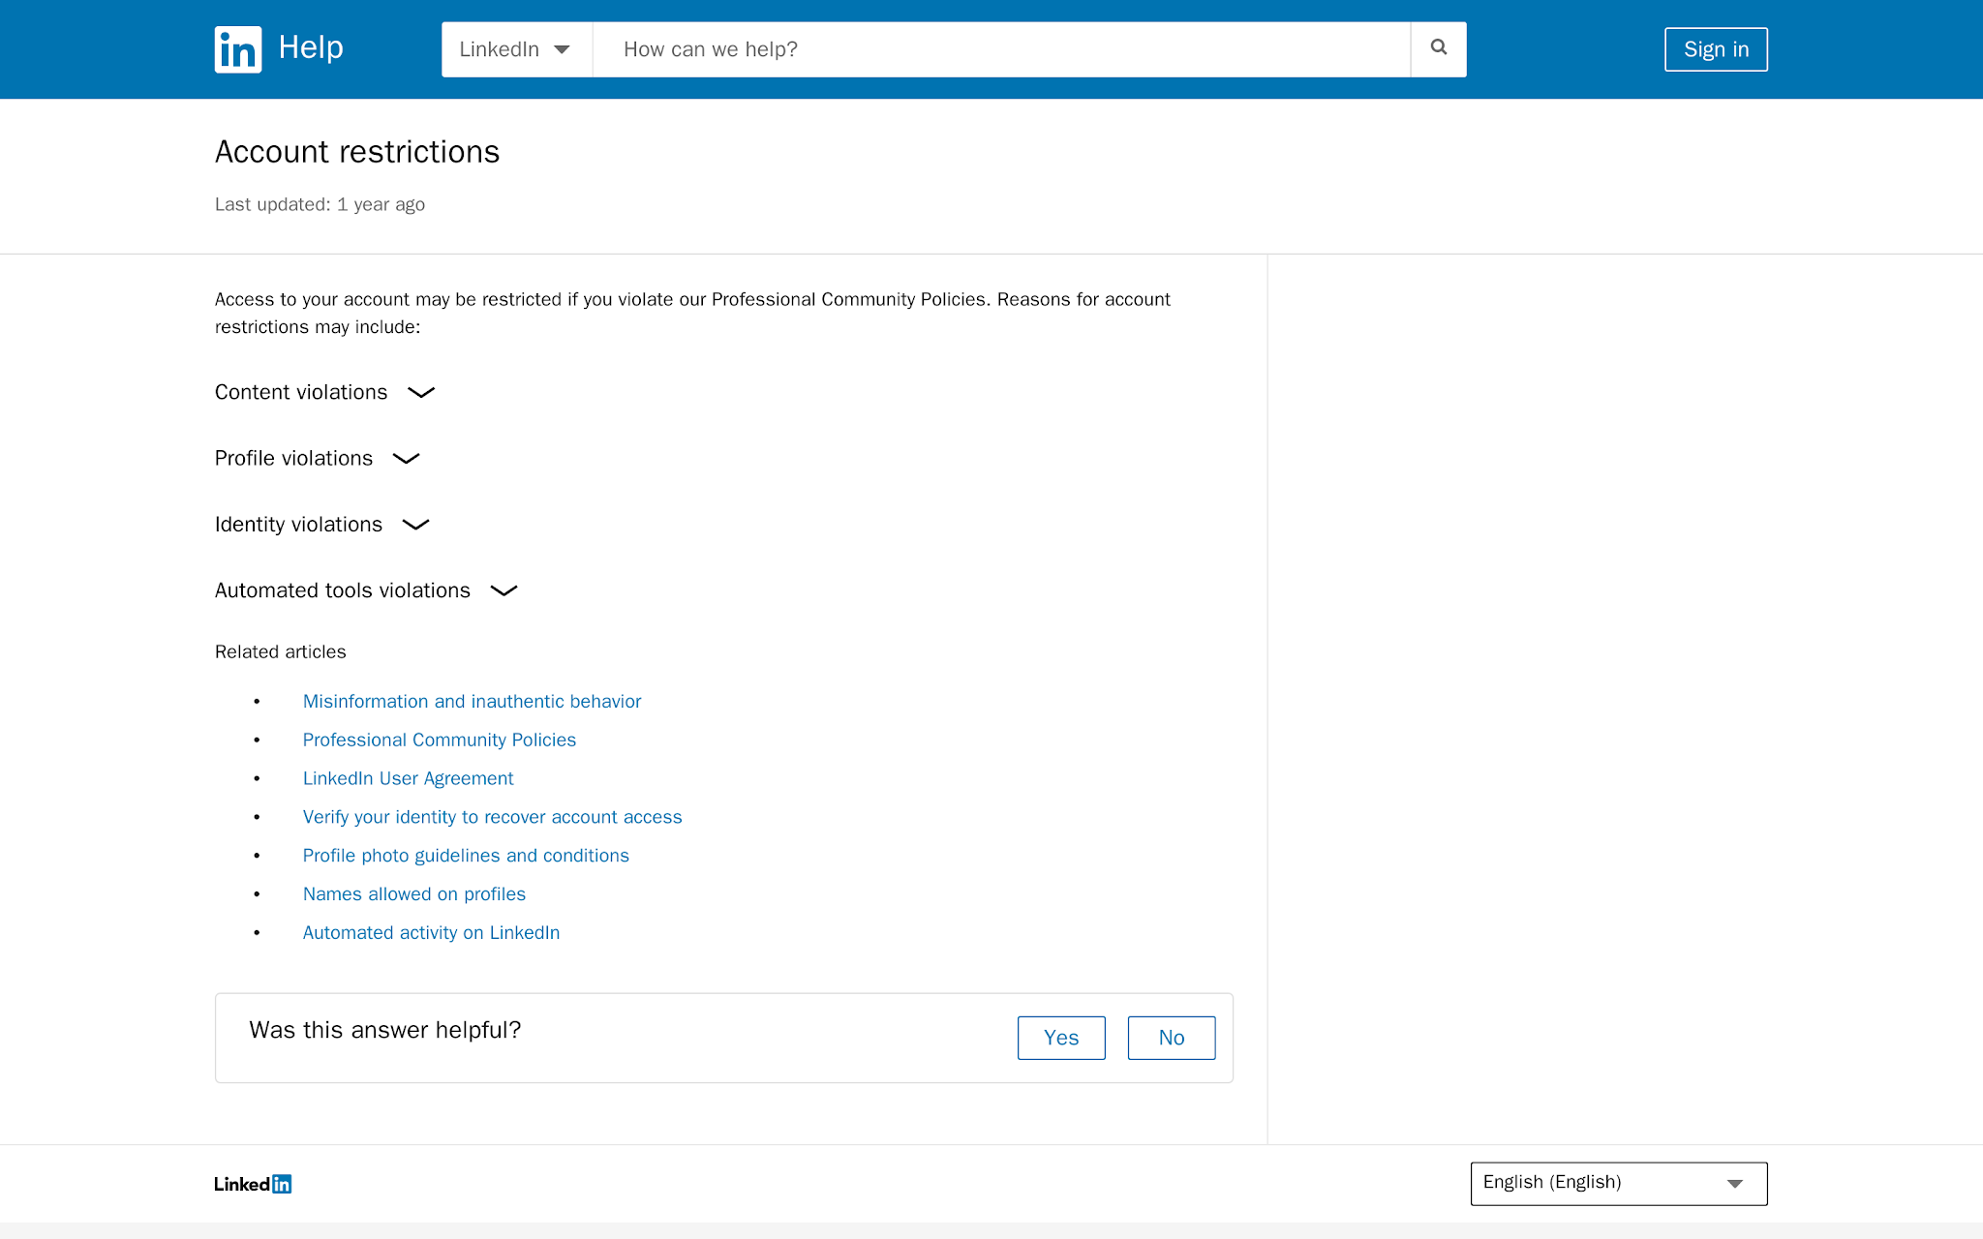Viewport: 1983px width, 1239px height.
Task: Expand the Profile violations section
Action: click(318, 458)
